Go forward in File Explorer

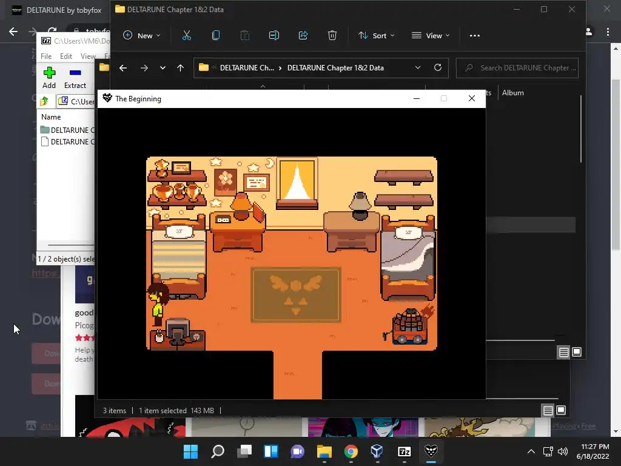pos(144,68)
